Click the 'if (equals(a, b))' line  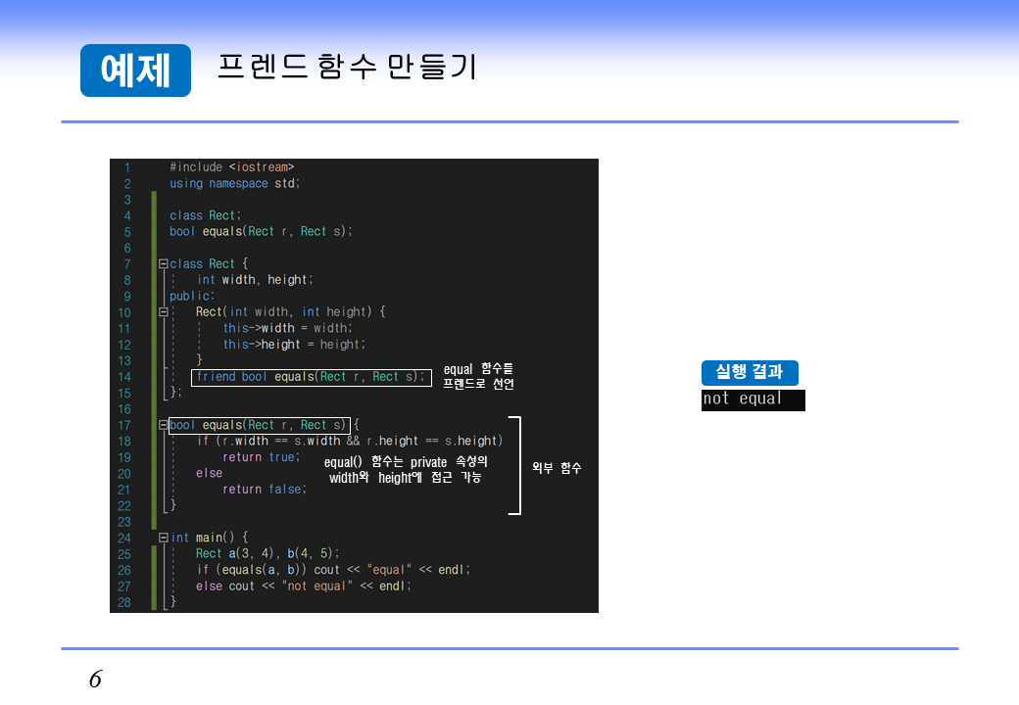tap(333, 569)
